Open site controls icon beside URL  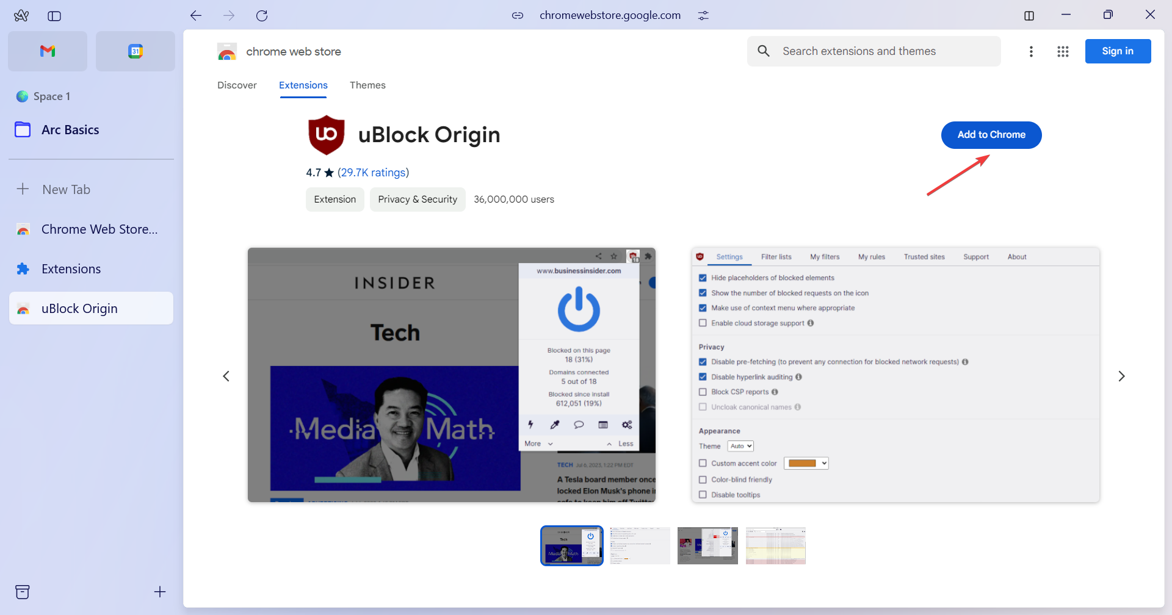point(703,16)
